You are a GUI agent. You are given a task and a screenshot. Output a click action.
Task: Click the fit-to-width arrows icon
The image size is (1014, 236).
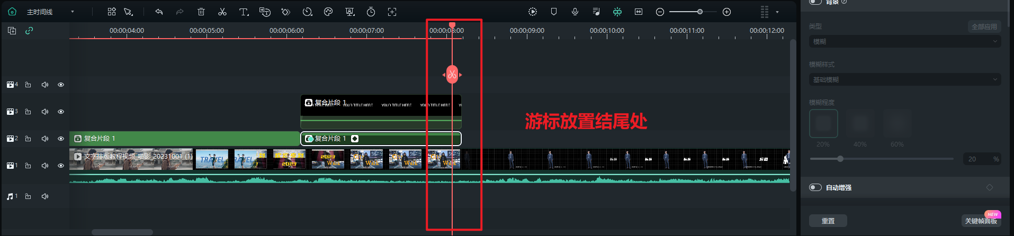(639, 12)
